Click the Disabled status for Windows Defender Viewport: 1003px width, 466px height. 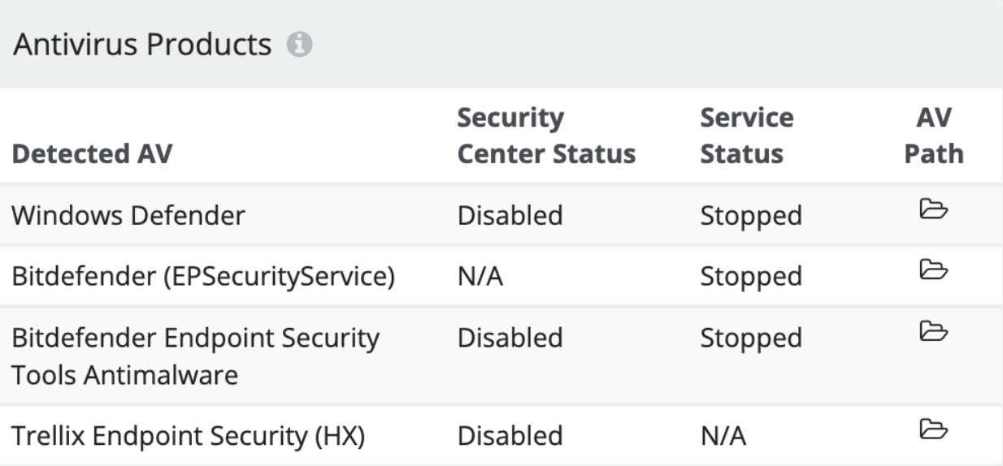[510, 216]
